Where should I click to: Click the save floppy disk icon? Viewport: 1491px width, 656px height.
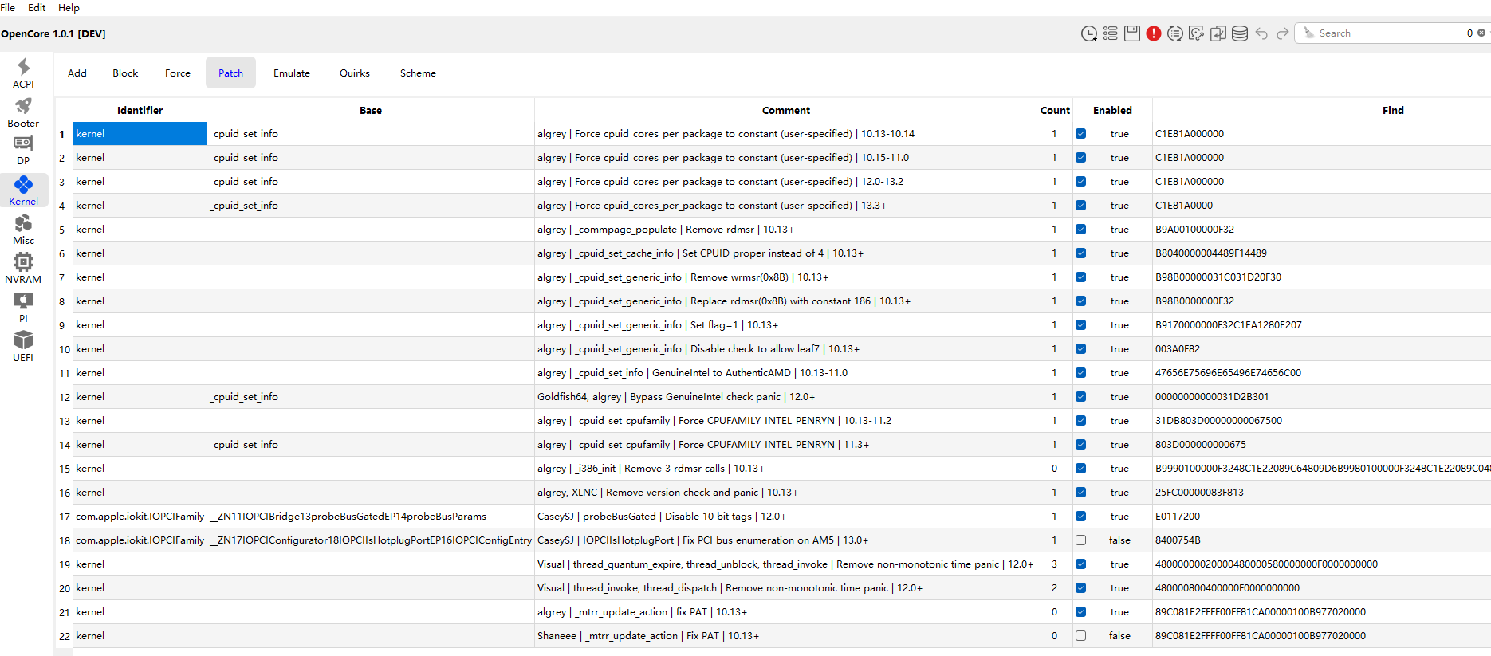click(1131, 33)
